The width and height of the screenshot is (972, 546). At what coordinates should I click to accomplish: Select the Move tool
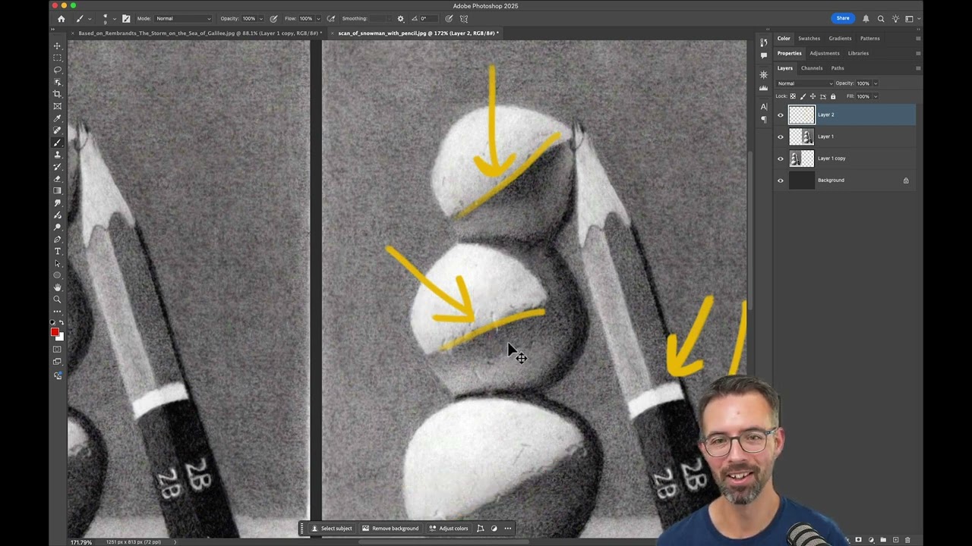click(x=57, y=45)
